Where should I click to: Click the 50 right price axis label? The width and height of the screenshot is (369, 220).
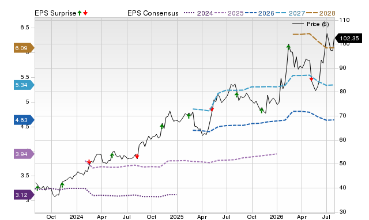[343, 164]
